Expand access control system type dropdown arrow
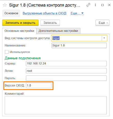This screenshot has height=119, width=113. pyautogui.click(x=104, y=38)
